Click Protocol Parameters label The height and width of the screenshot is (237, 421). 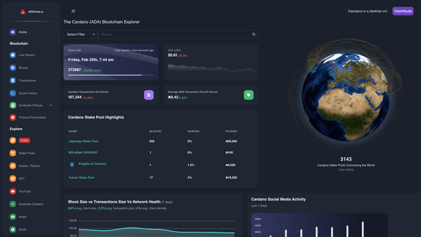[x=32, y=117]
